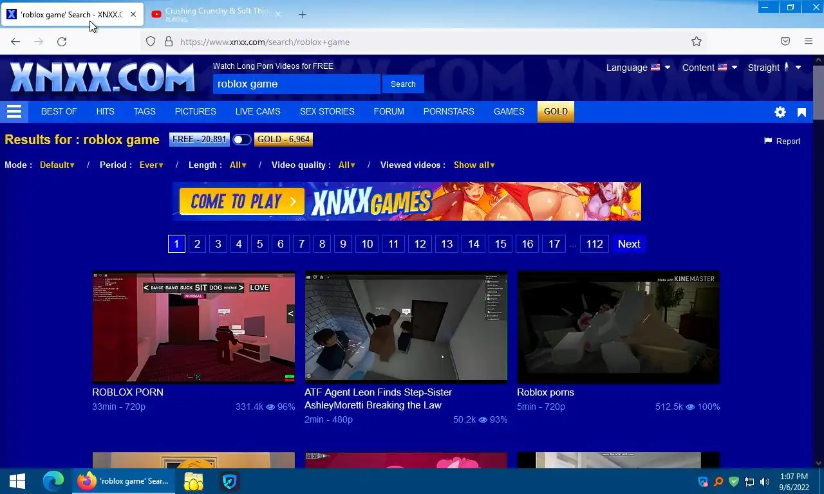Image resolution: width=824 pixels, height=494 pixels.
Task: Click the taskbar clock showing 1:07 PM
Action: click(793, 482)
